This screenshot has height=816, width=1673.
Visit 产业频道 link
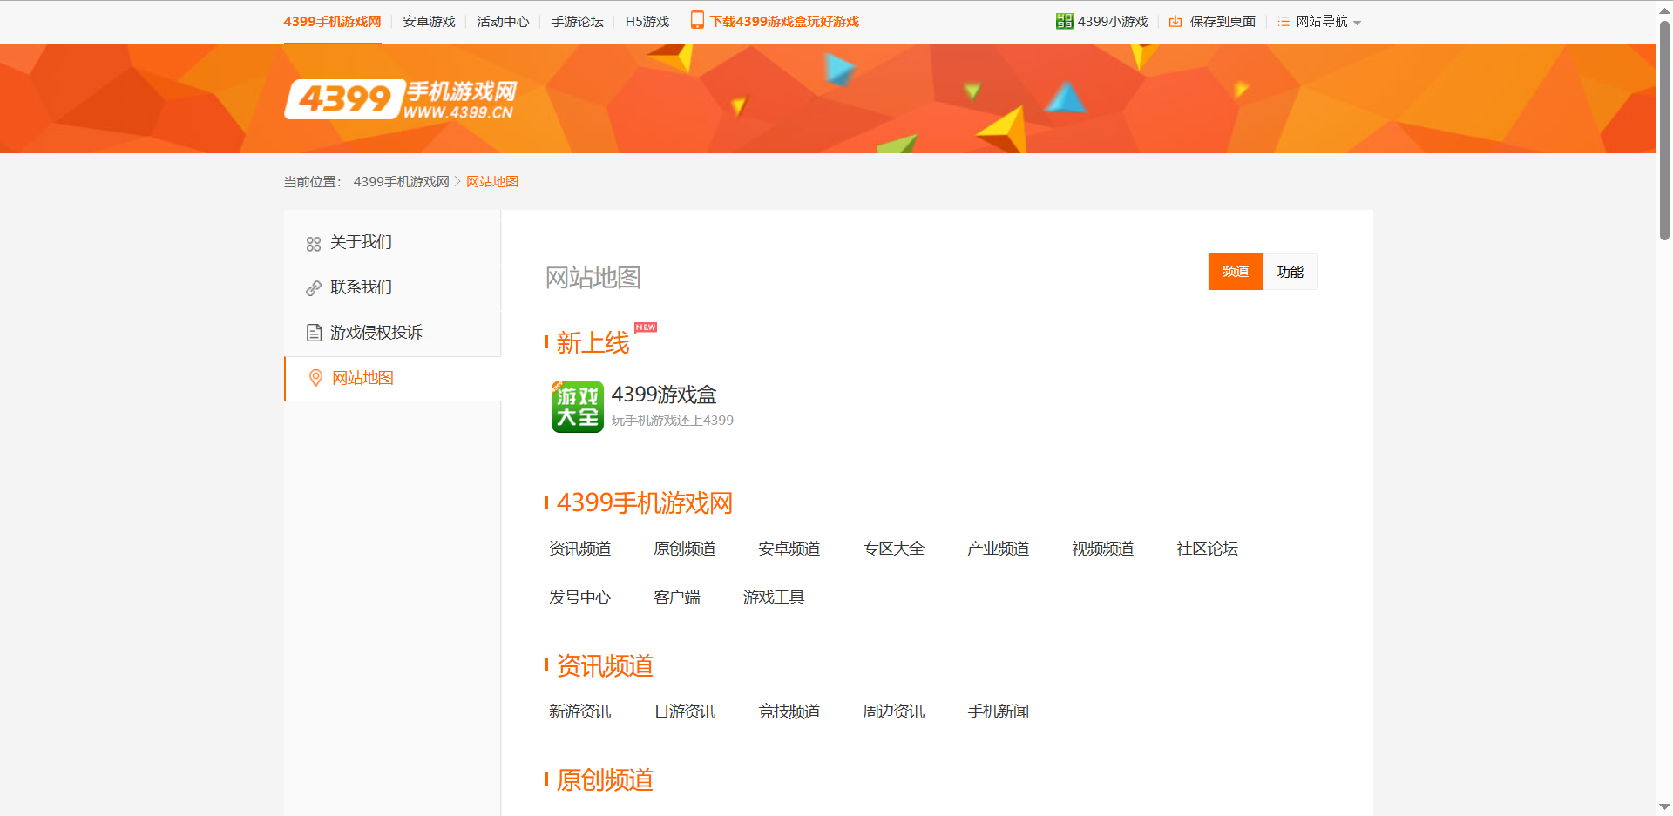point(999,549)
